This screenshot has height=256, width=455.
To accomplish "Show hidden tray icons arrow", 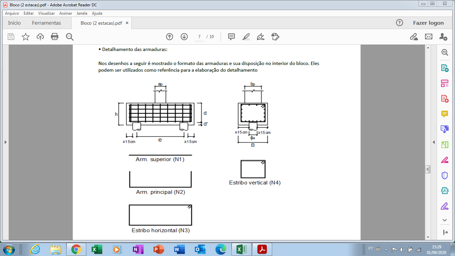I will click(x=386, y=249).
